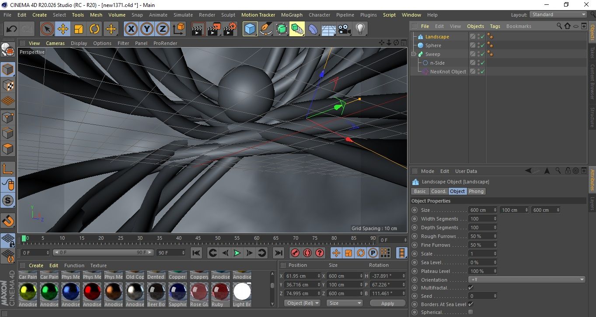
Task: Open the Structure side tab
Action: [592, 117]
